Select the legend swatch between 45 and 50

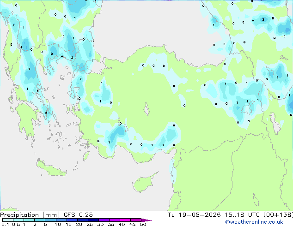click(136, 220)
